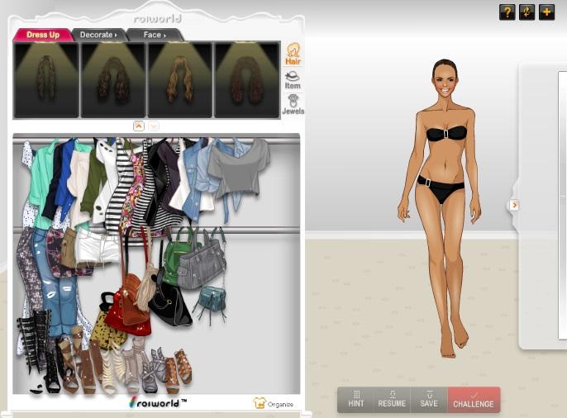Click the question mark help icon

click(x=507, y=12)
